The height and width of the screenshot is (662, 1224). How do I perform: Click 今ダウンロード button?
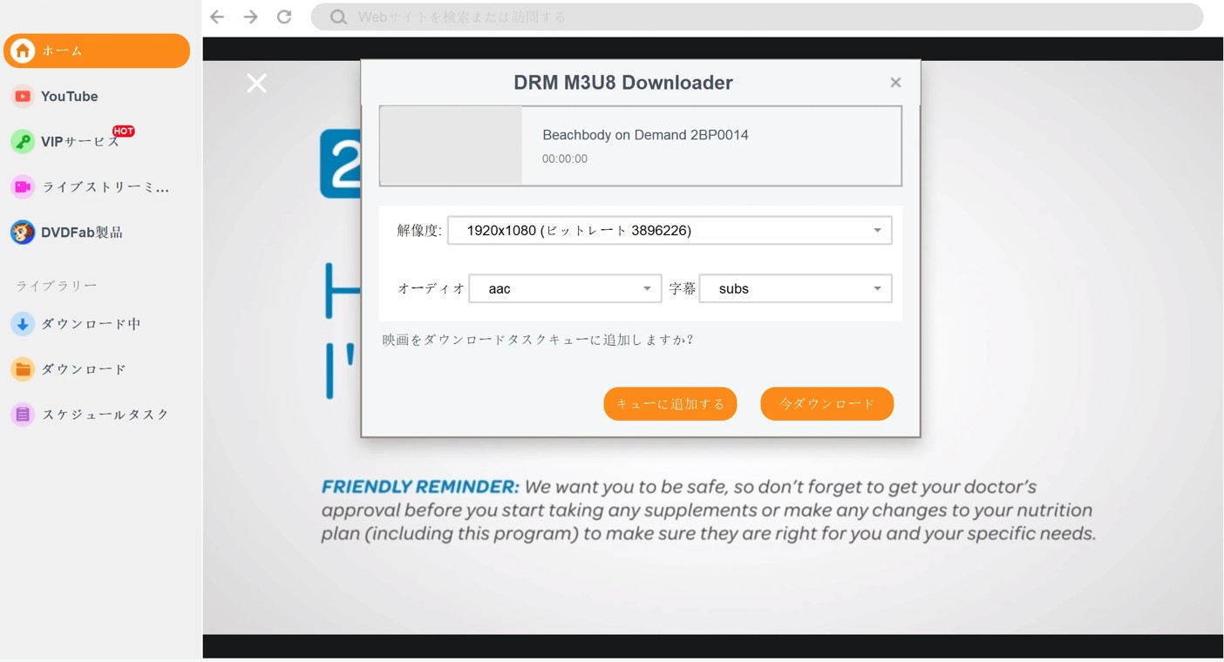[x=827, y=403]
